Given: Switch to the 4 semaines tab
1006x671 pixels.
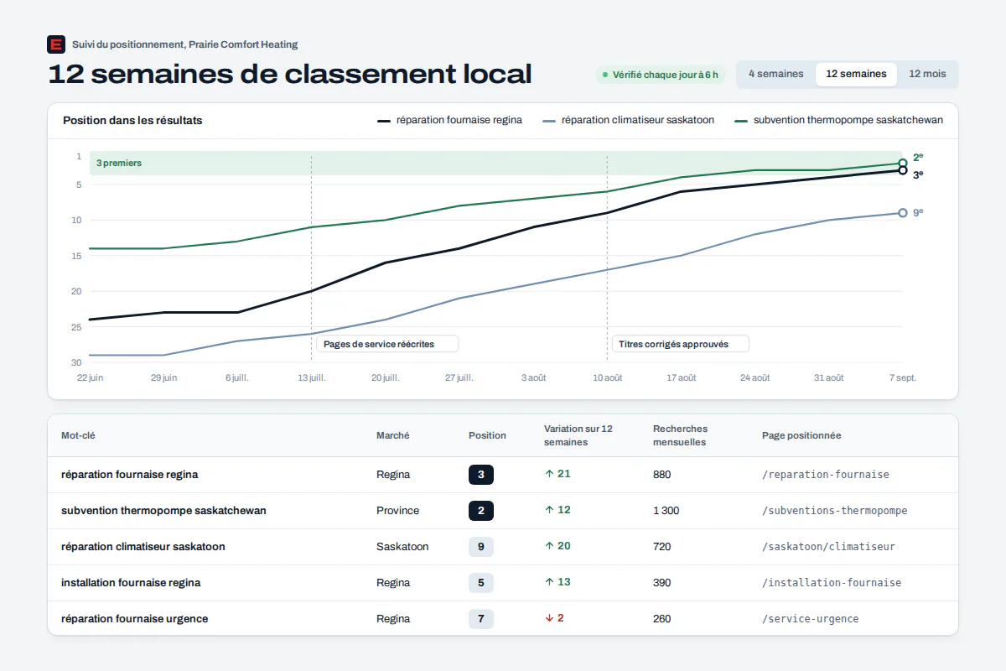Looking at the screenshot, I should coord(776,74).
